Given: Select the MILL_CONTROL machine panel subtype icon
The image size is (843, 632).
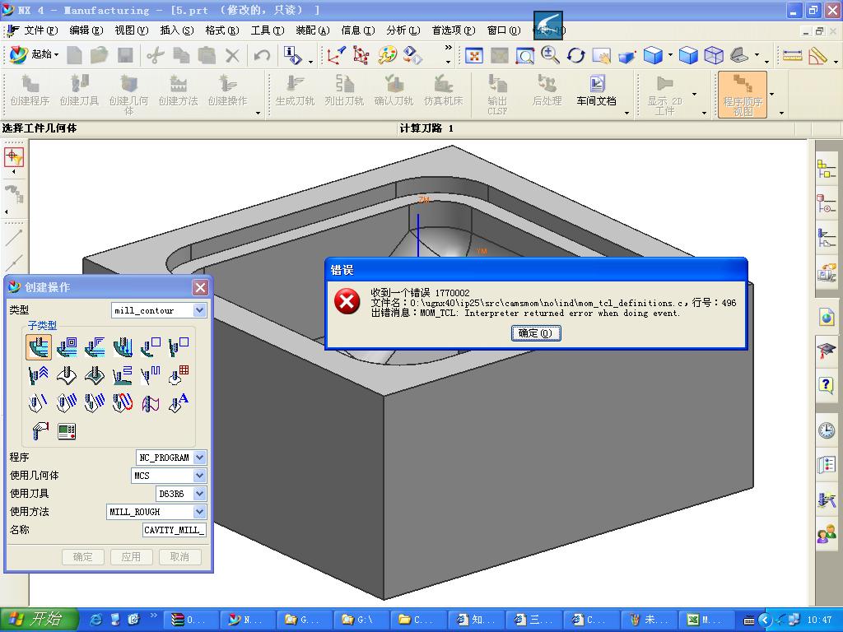Looking at the screenshot, I should tap(67, 431).
